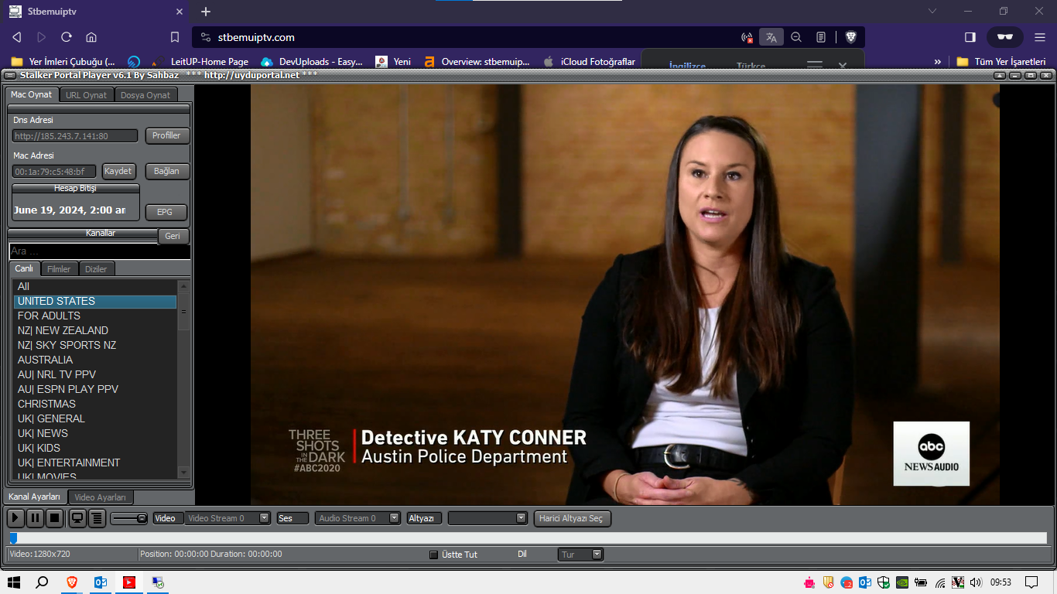Select All in the category list
This screenshot has width=1057, height=594.
(95, 286)
